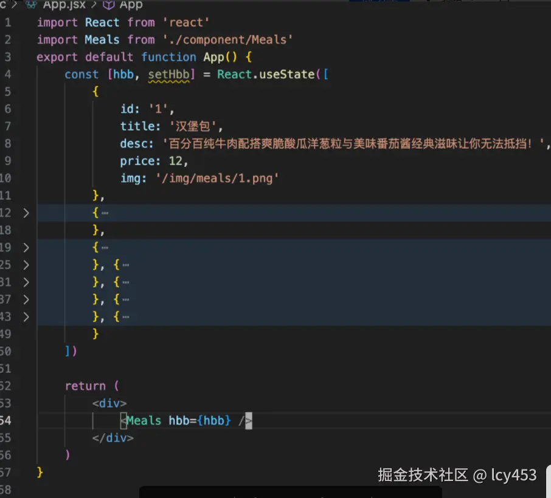The width and height of the screenshot is (551, 498).
Task: Click the setHbb variable with warning underline
Action: coord(168,75)
